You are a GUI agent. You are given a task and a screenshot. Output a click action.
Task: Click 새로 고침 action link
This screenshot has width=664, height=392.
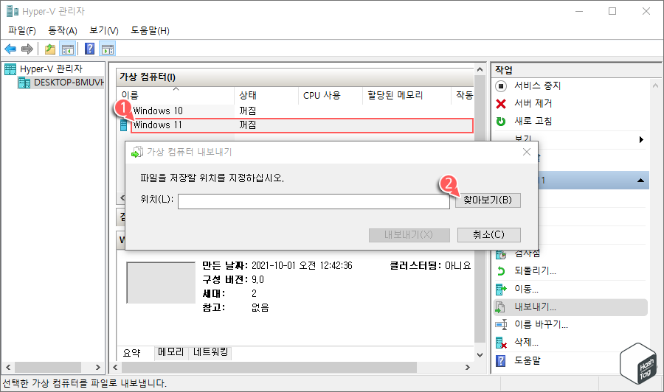click(533, 122)
